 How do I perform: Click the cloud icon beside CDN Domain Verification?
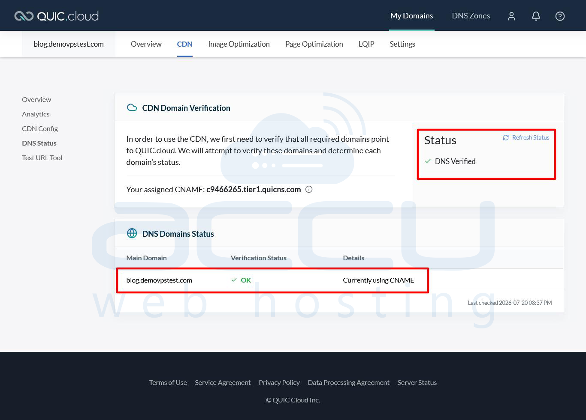tap(132, 107)
